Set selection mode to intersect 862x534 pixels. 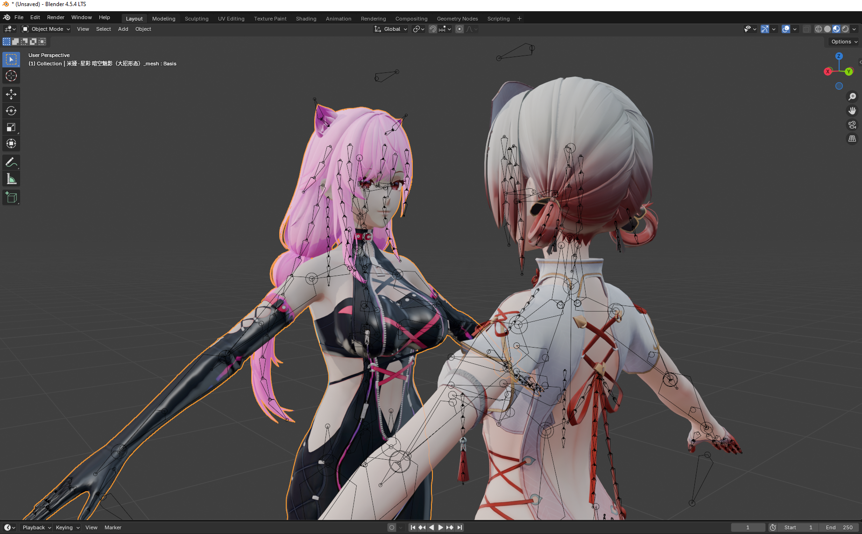[x=42, y=42]
